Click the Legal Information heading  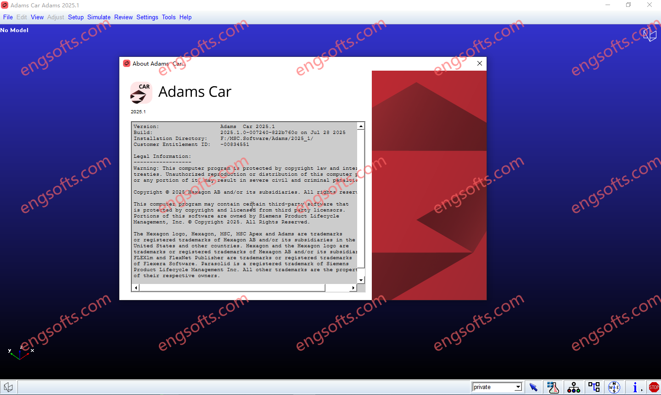point(162,156)
